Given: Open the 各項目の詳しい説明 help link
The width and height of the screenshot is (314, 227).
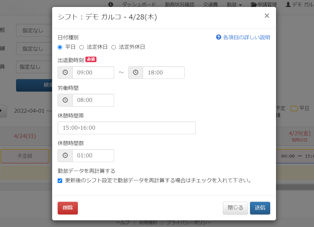Looking at the screenshot, I should (x=243, y=37).
